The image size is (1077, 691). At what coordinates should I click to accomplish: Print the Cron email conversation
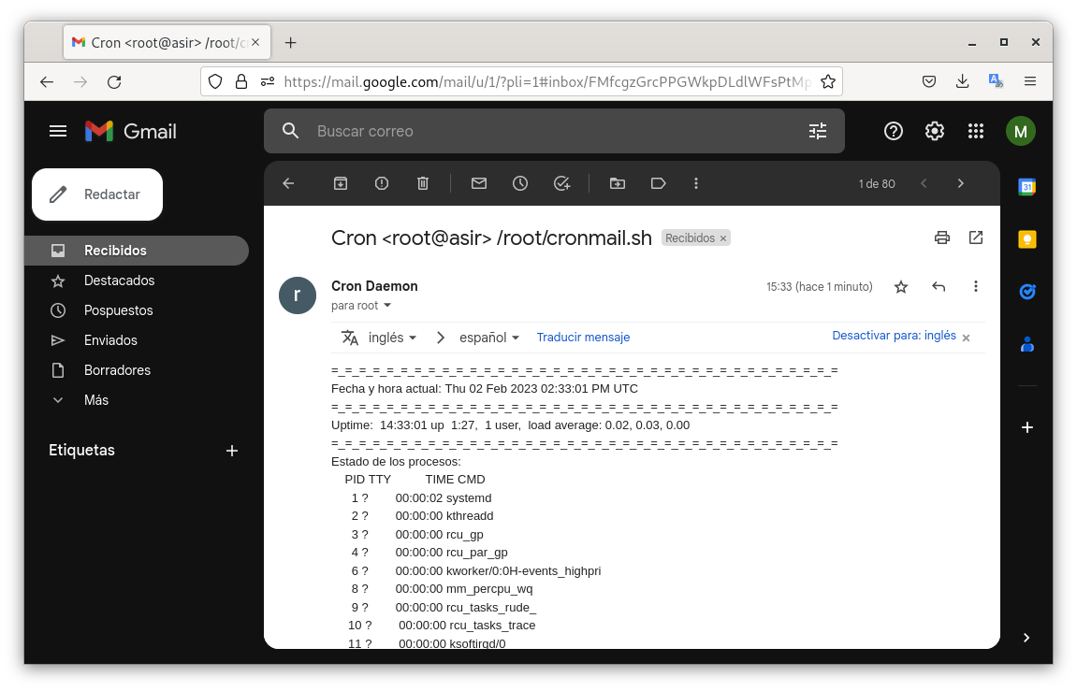pyautogui.click(x=942, y=238)
